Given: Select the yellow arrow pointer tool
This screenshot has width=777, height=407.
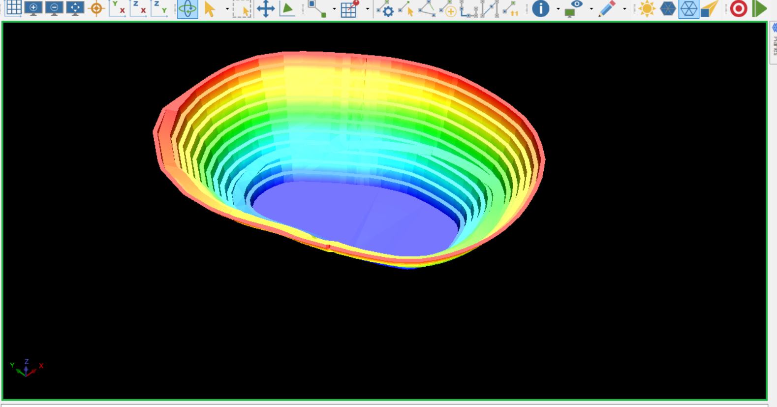Looking at the screenshot, I should point(210,9).
